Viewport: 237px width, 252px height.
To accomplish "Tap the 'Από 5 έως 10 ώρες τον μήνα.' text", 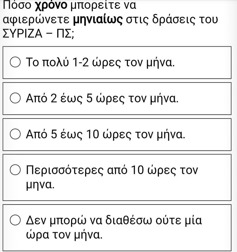I will click(x=105, y=134).
